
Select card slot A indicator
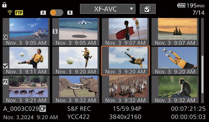43,13
